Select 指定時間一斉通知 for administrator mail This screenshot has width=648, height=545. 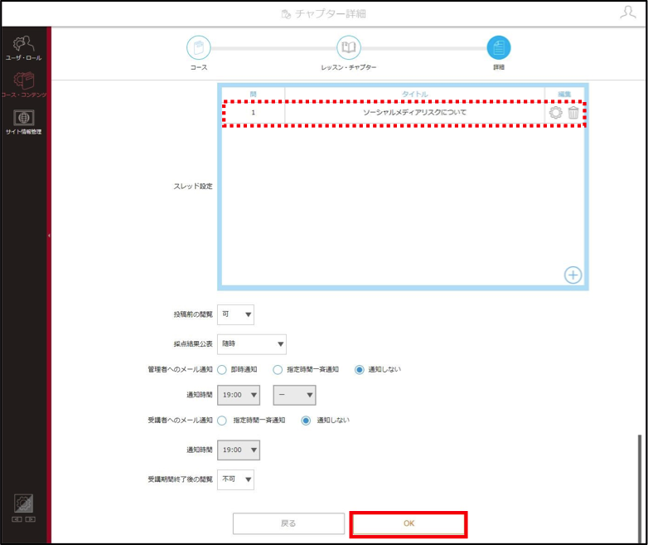tap(278, 369)
